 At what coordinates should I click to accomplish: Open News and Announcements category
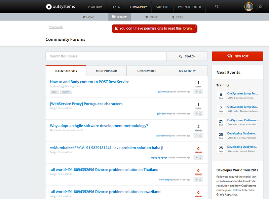(x=67, y=130)
